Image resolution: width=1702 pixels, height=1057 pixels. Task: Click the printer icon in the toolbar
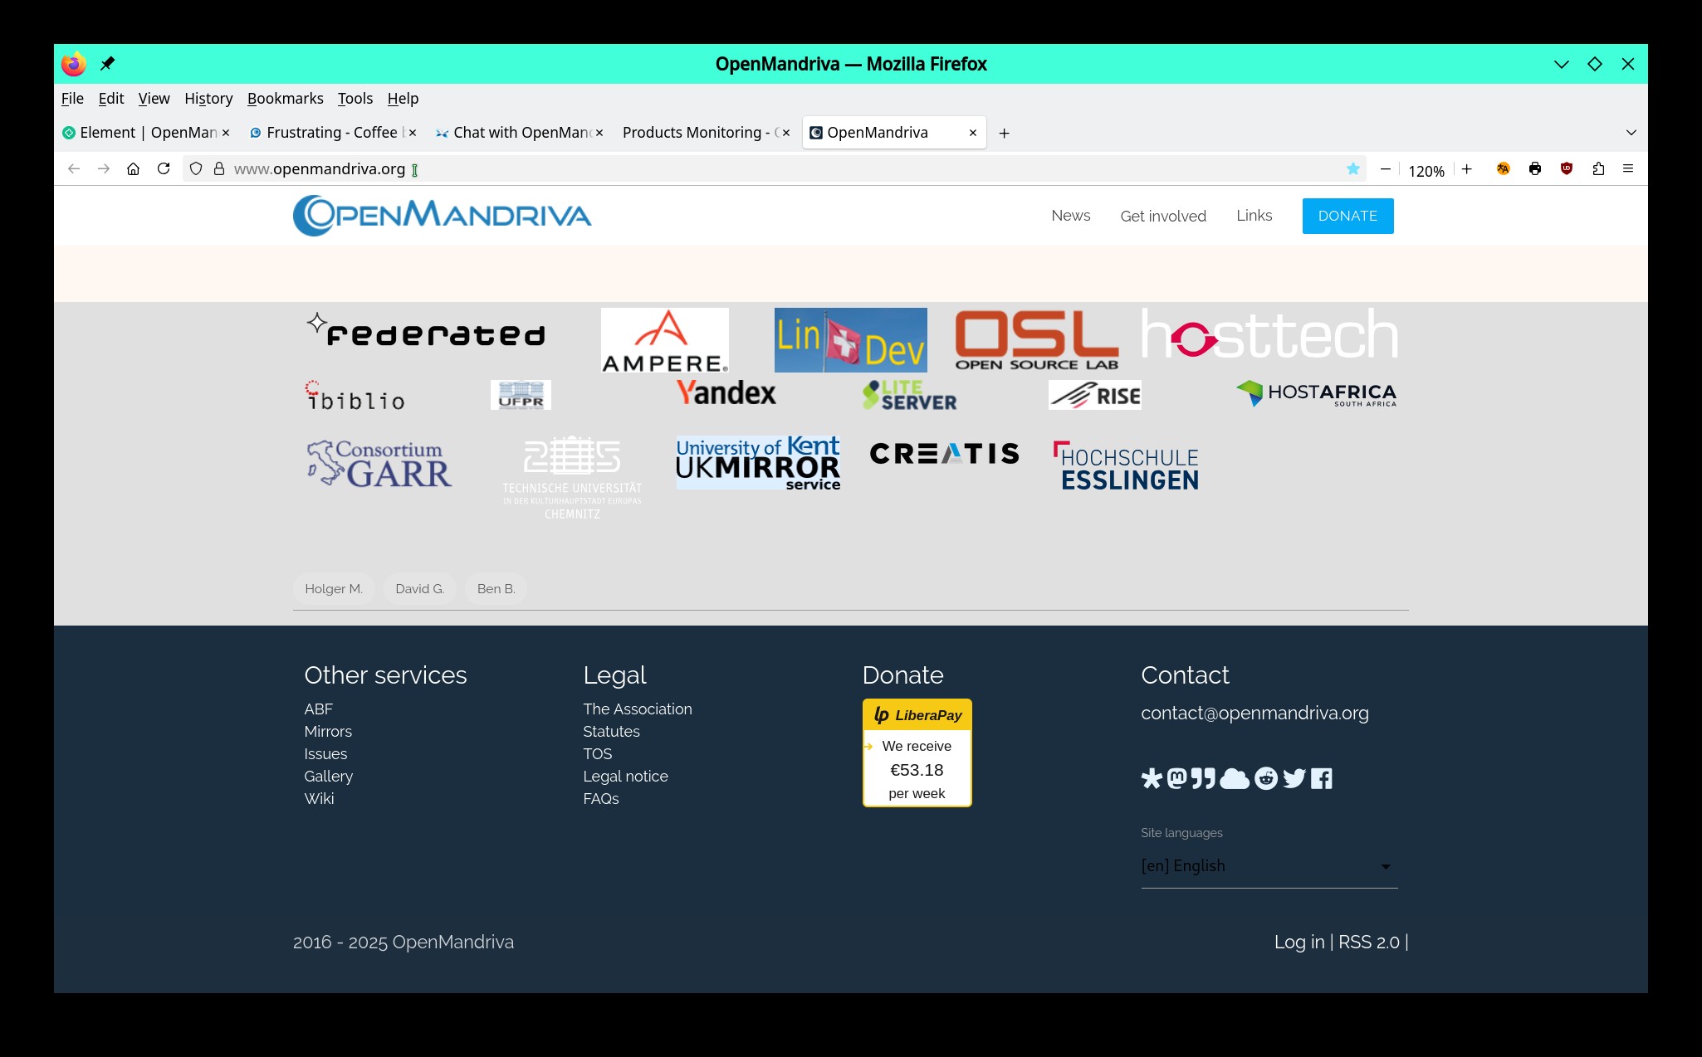1535,169
